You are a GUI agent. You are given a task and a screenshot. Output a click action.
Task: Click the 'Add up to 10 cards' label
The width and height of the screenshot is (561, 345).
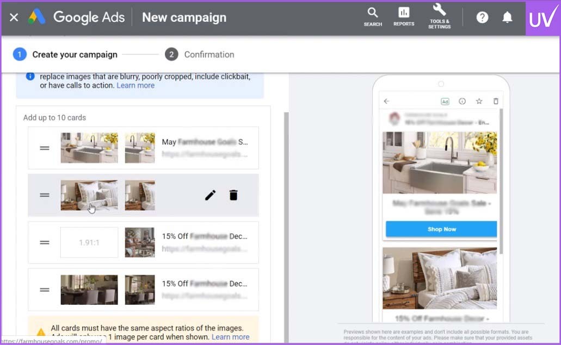[54, 117]
